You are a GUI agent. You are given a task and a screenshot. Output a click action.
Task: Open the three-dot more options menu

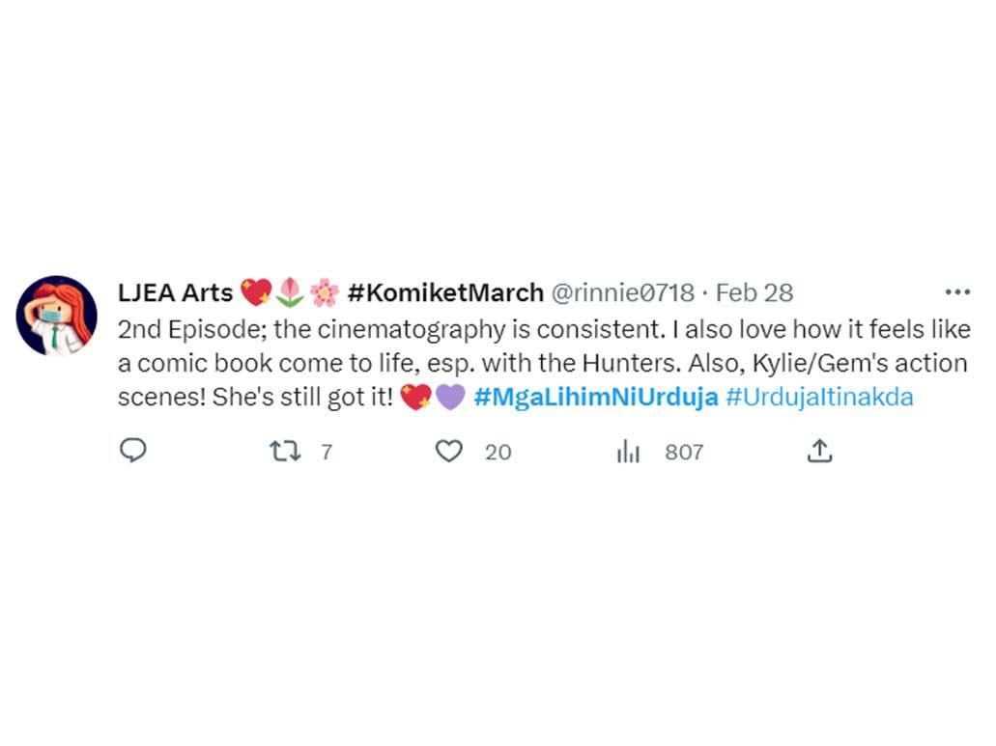pyautogui.click(x=956, y=292)
